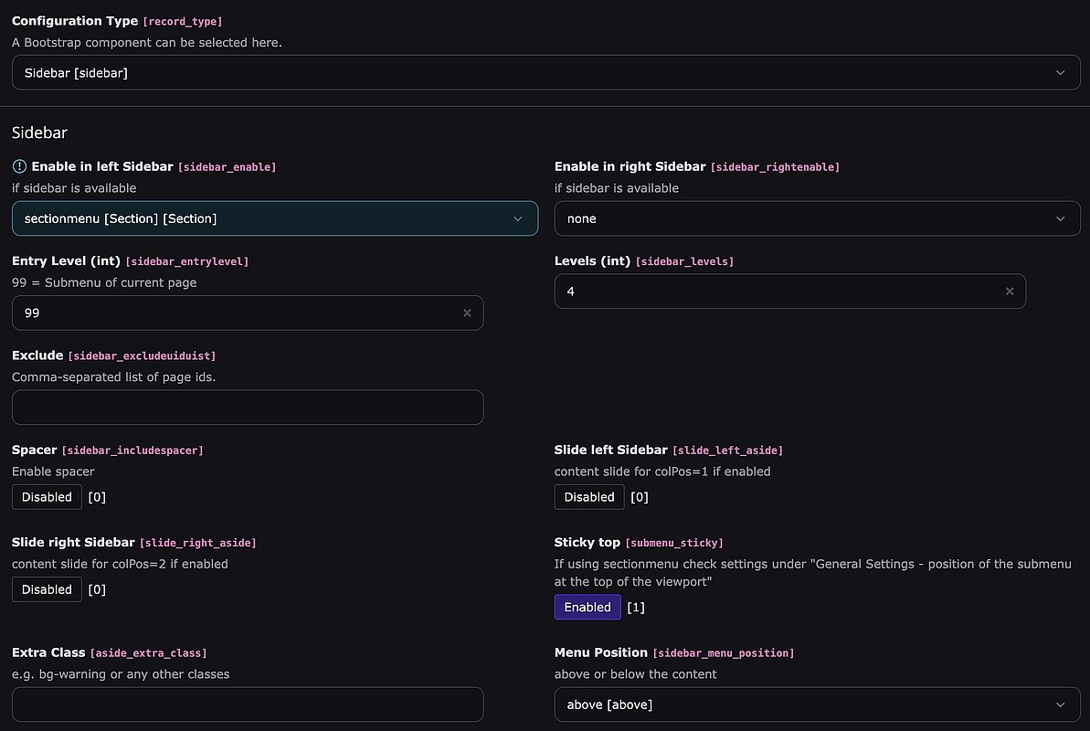Click chevron arrow of right Sidebar dropdown
This screenshot has width=1090, height=731.
[1060, 219]
